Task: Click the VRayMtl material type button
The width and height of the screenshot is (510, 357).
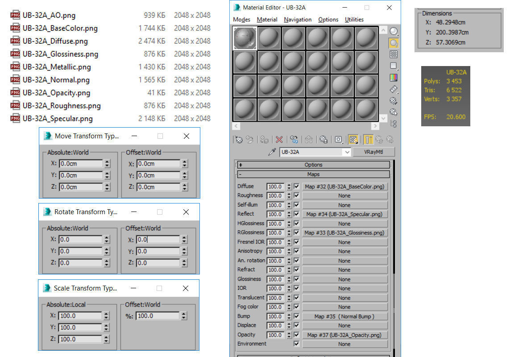Action: 374,152
